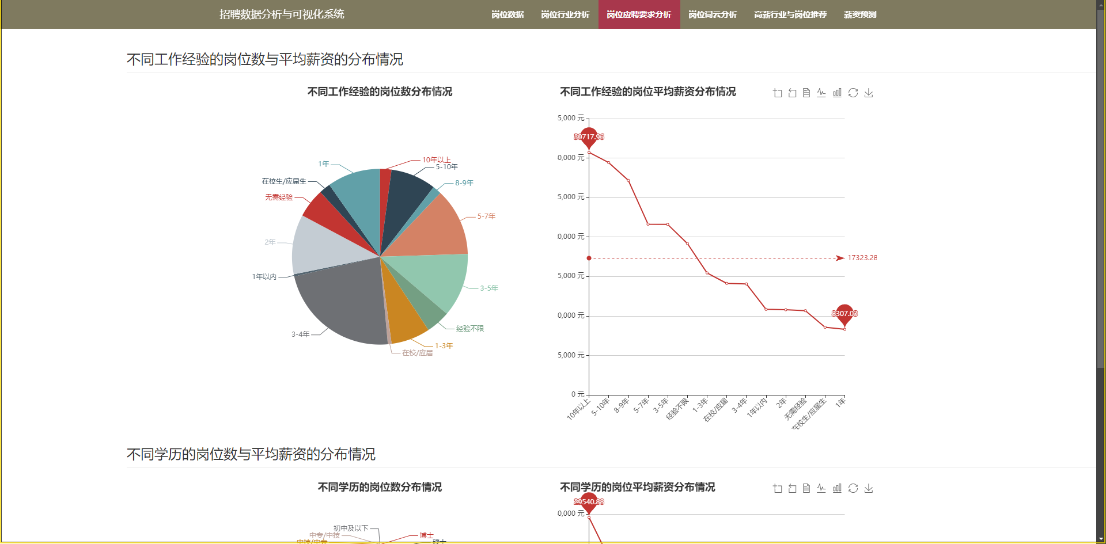The width and height of the screenshot is (1106, 544).
Task: Click the zoom reset icon in experience salary chart
Action: (792, 93)
